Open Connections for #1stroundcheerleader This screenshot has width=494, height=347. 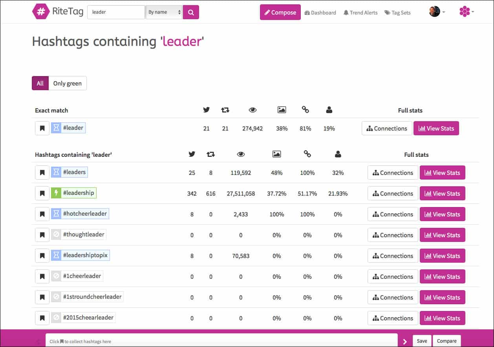click(393, 297)
